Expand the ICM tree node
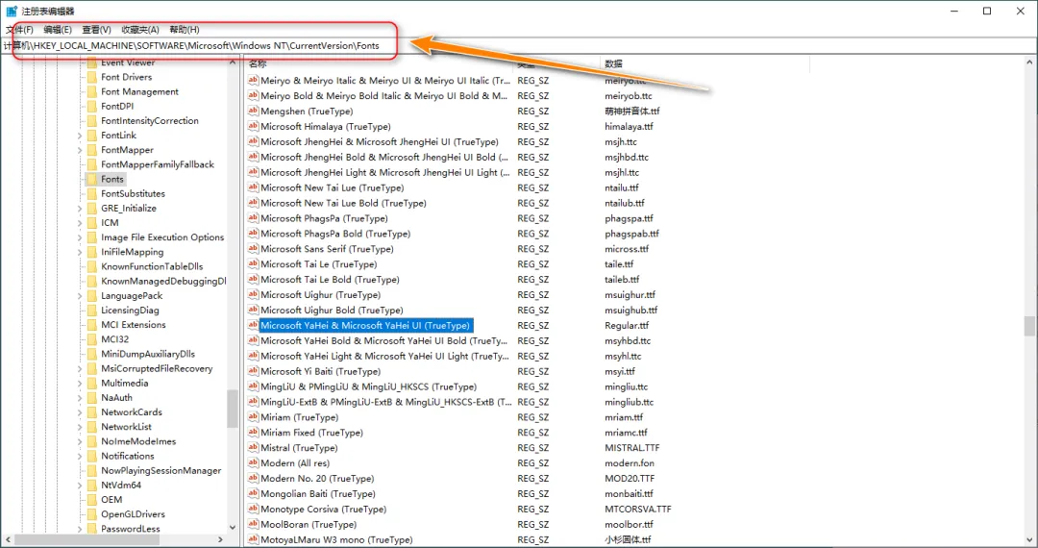1038x548 pixels. 80,223
